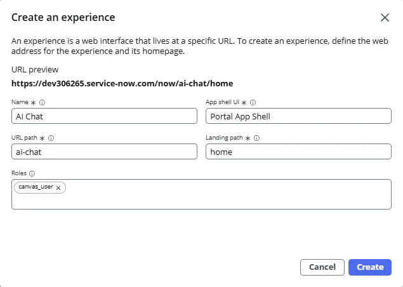Close the Create an experience dialog

(385, 18)
